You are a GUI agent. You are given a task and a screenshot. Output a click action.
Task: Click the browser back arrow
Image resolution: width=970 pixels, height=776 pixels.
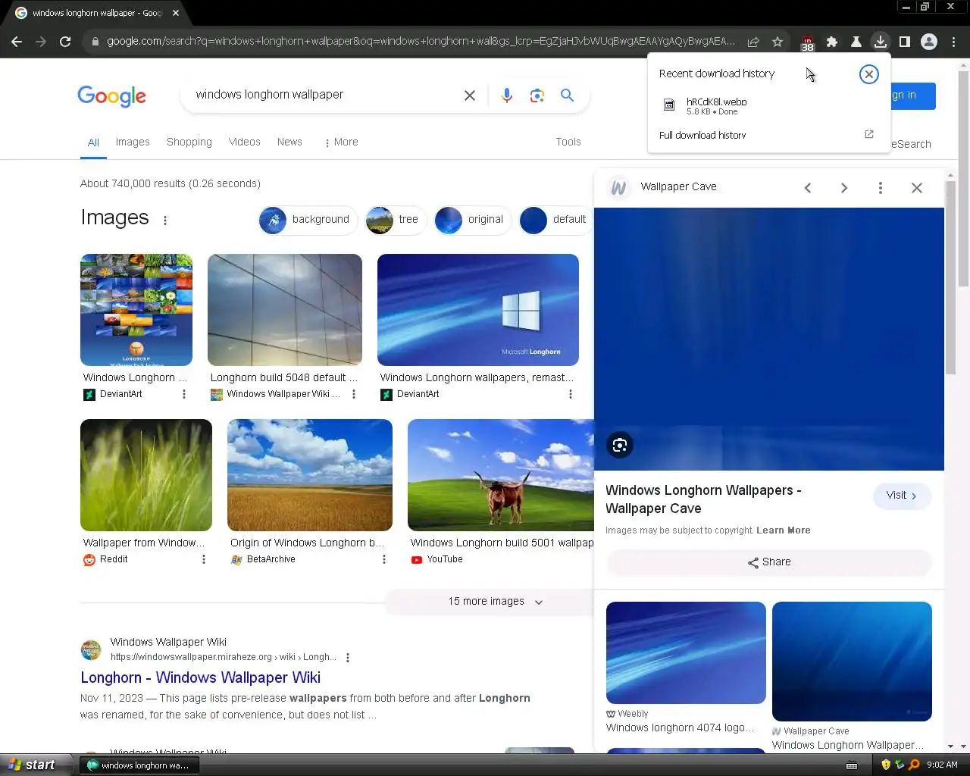(x=17, y=42)
